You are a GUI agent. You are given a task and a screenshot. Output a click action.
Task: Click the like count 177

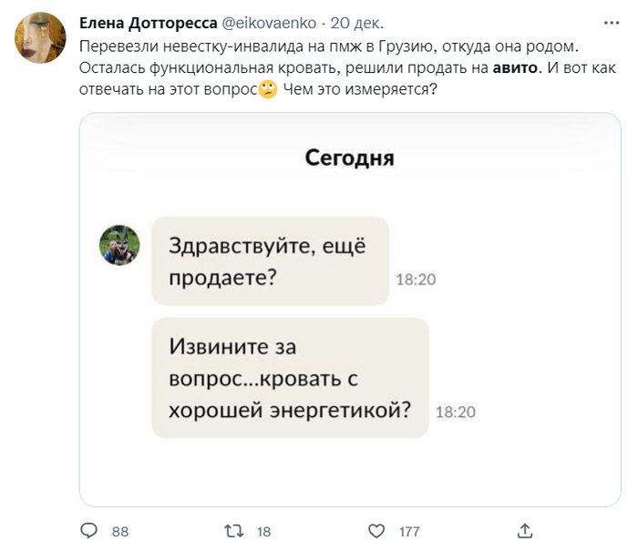(x=409, y=531)
